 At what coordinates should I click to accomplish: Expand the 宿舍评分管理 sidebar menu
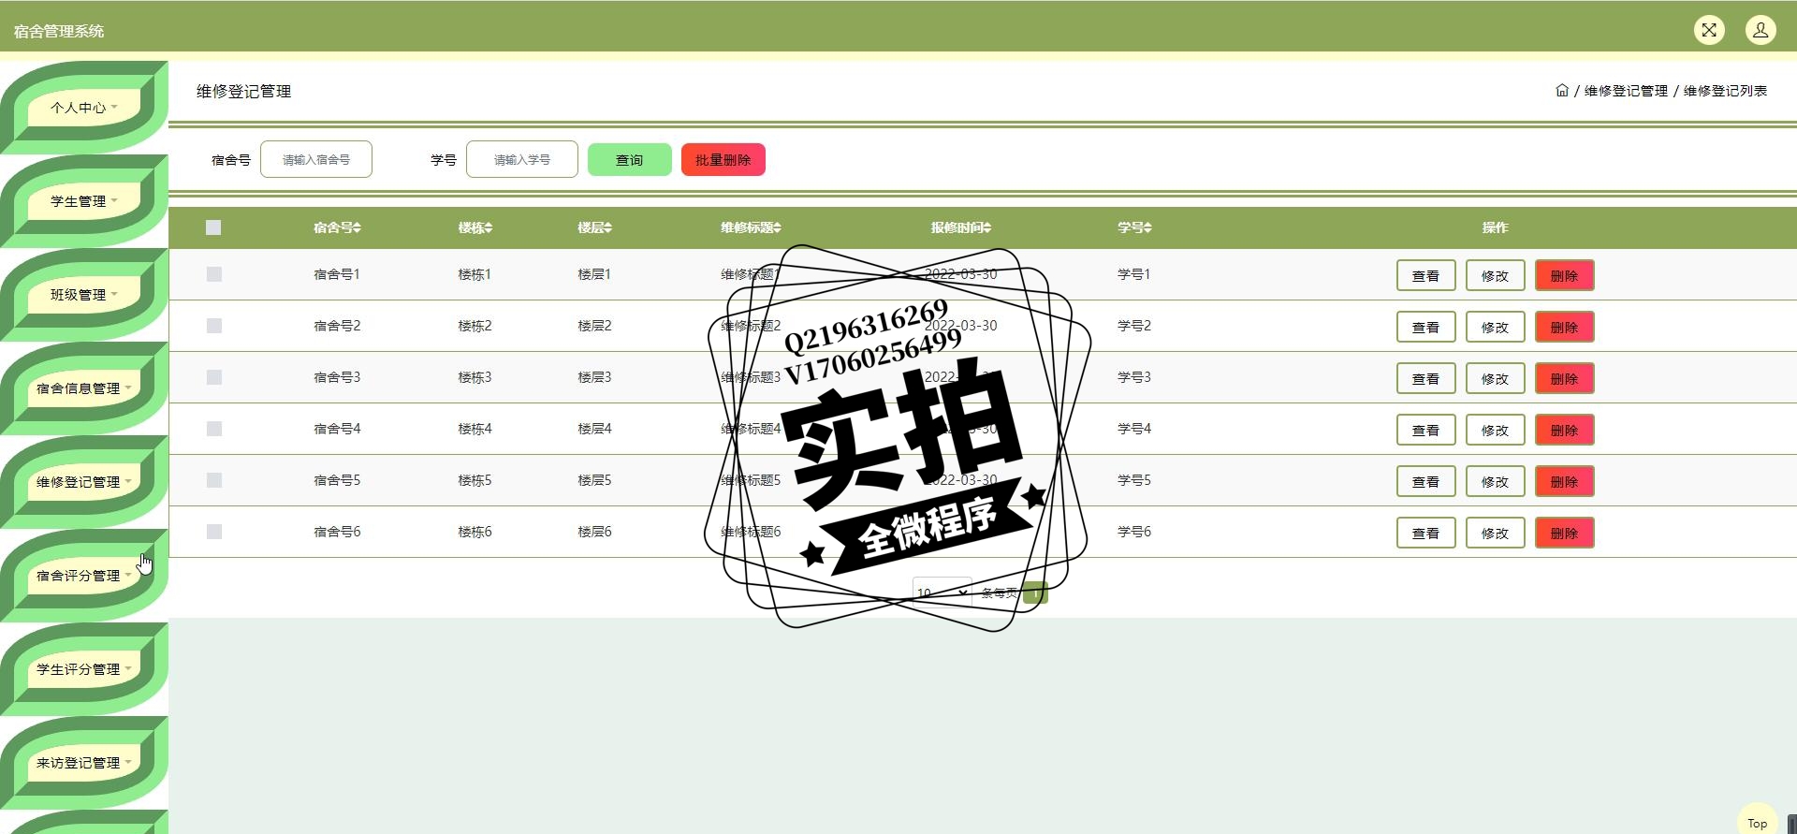click(84, 576)
